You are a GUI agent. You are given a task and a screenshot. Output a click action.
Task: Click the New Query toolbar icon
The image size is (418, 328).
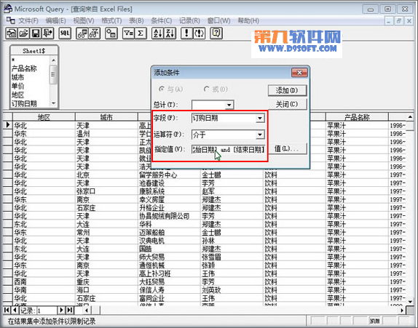pyautogui.click(x=12, y=33)
